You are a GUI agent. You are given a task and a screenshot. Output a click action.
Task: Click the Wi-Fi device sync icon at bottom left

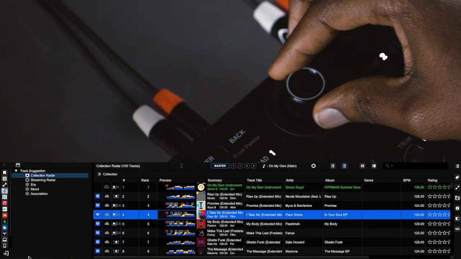(x=6, y=254)
